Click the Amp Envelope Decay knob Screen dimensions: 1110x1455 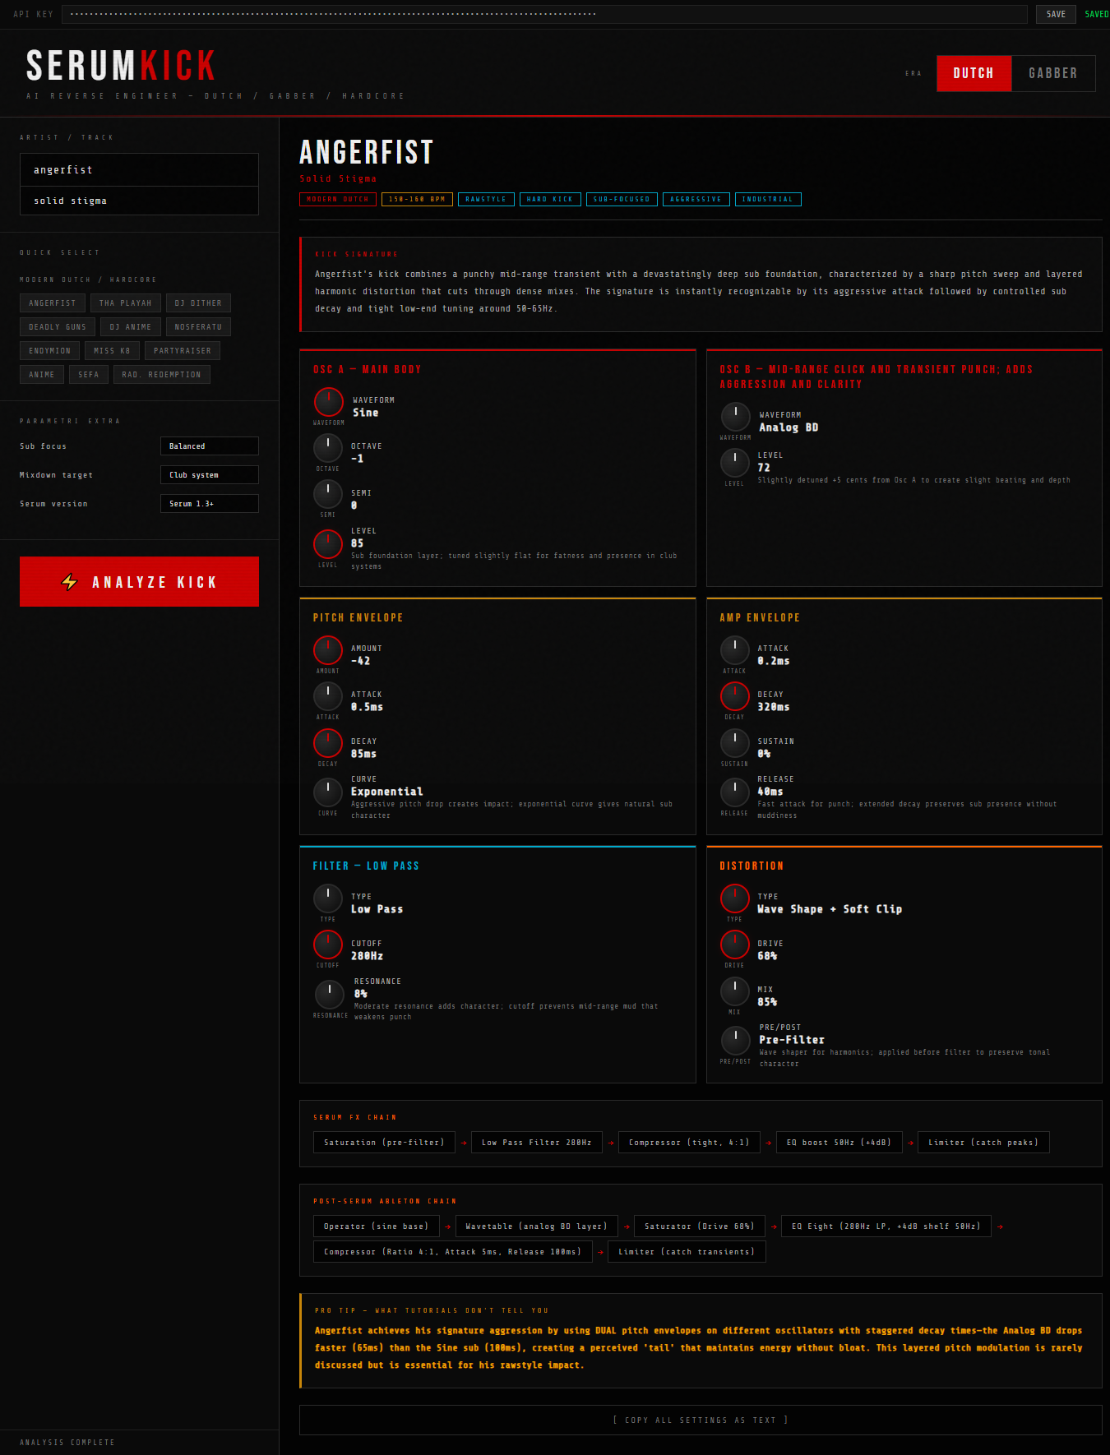point(735,696)
